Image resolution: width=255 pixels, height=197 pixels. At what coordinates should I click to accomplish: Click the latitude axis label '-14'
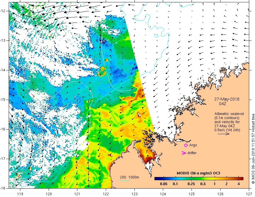3,70
